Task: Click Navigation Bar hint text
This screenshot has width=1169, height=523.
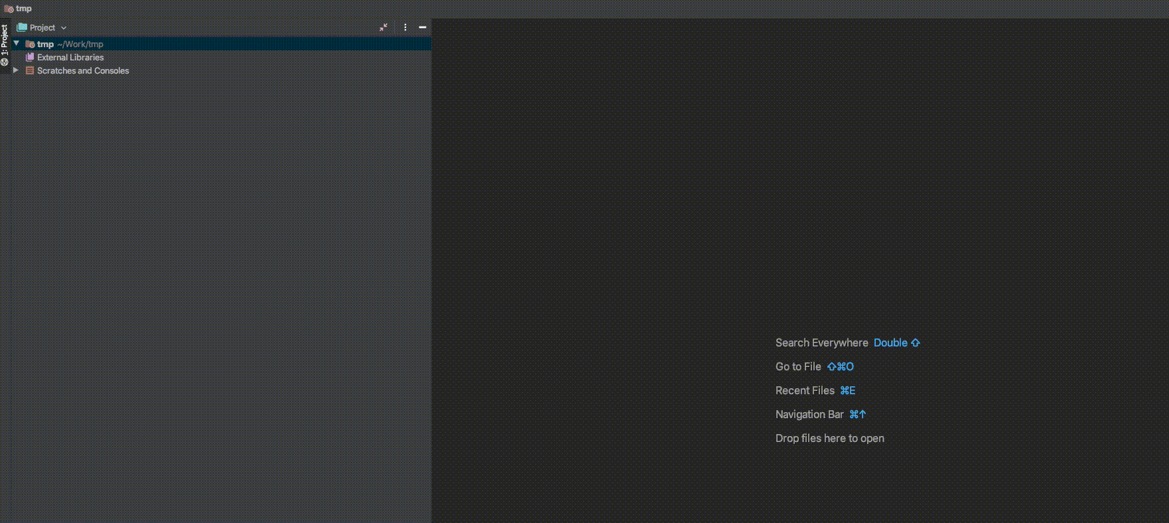Action: 809,415
